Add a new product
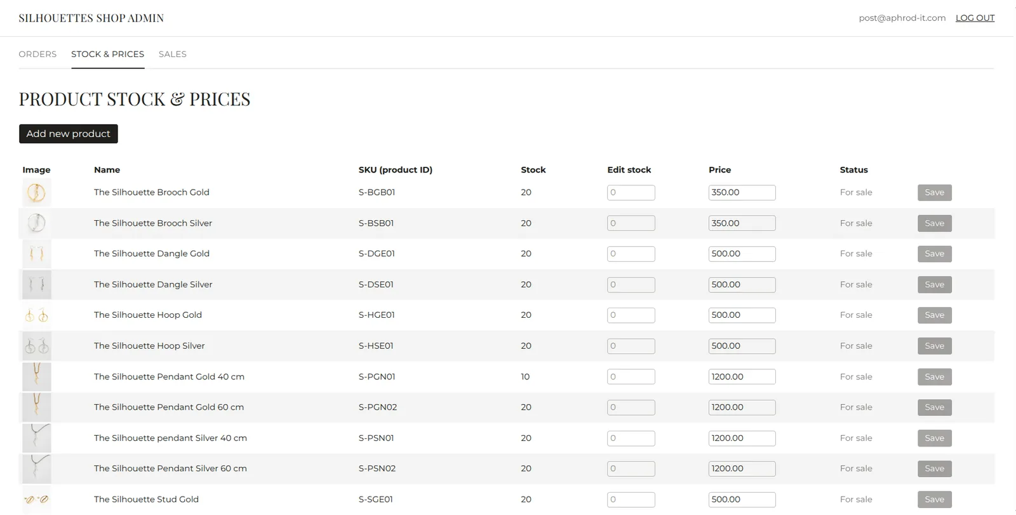 pos(69,134)
